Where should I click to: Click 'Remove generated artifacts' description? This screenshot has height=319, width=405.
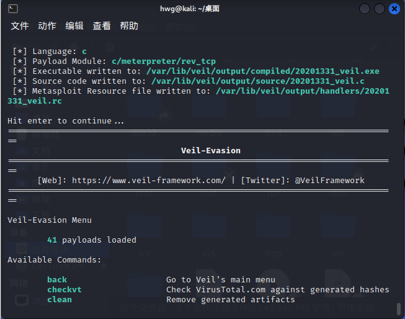click(231, 300)
